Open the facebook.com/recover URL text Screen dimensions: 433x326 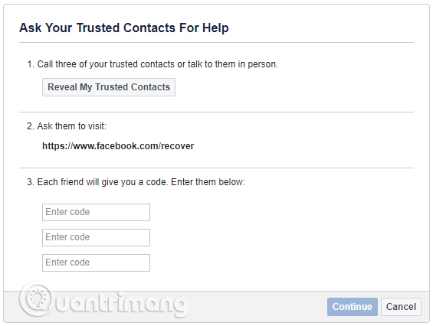pyautogui.click(x=118, y=146)
